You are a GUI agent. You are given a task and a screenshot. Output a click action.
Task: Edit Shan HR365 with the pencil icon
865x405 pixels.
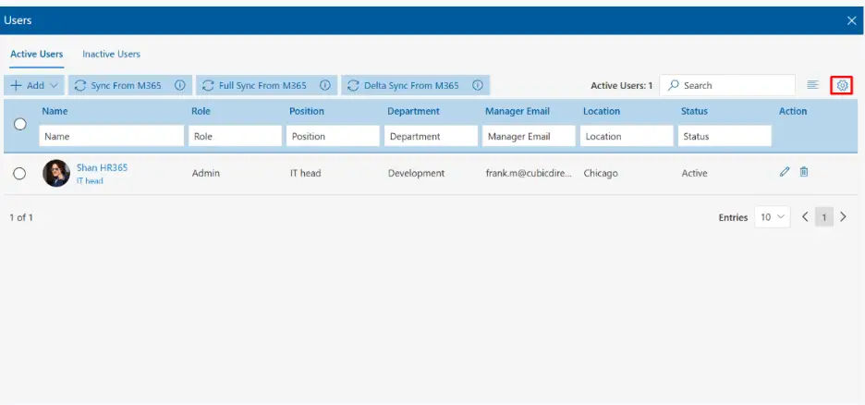785,172
